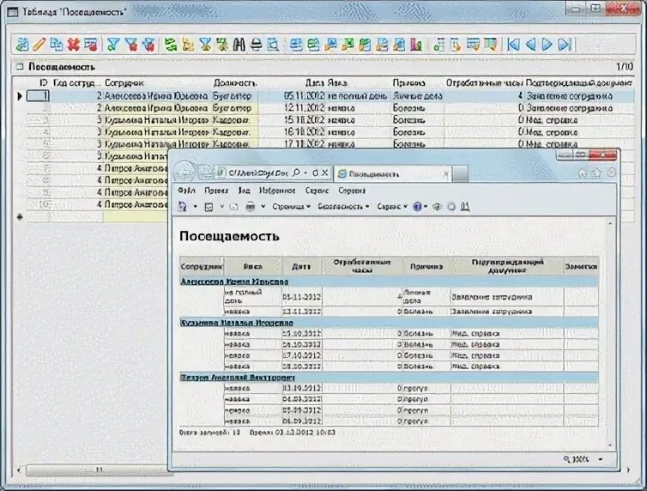Click the ID cell of the first row
The width and height of the screenshot is (647, 491).
tap(38, 96)
